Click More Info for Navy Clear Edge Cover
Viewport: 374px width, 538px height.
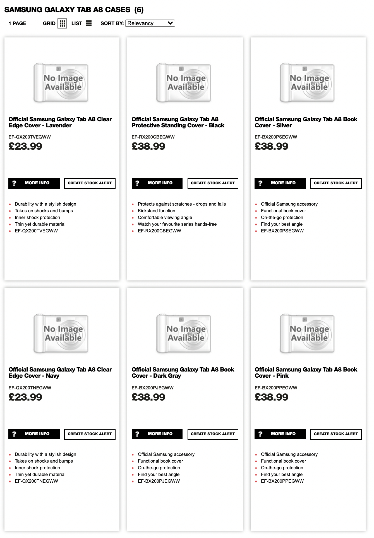pos(34,434)
